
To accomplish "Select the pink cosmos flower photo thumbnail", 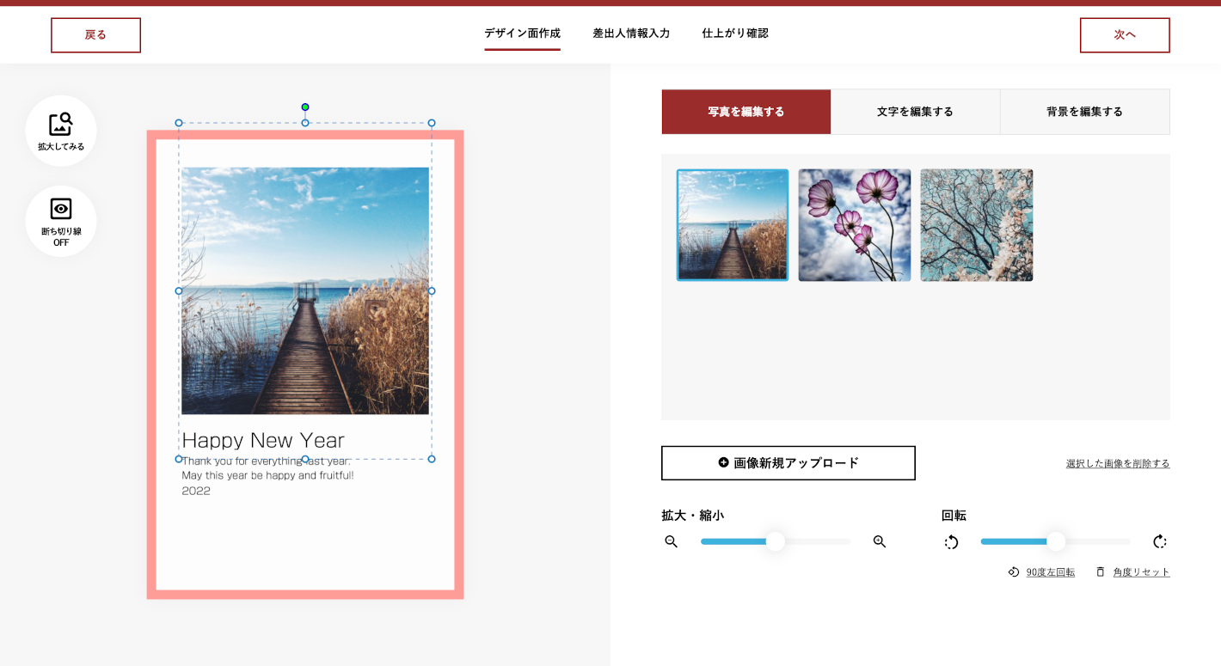I will pos(854,224).
